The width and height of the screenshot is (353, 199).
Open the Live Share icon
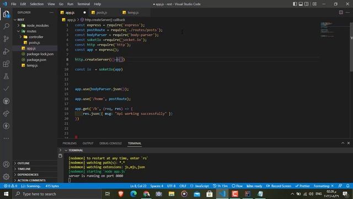tap(6, 113)
